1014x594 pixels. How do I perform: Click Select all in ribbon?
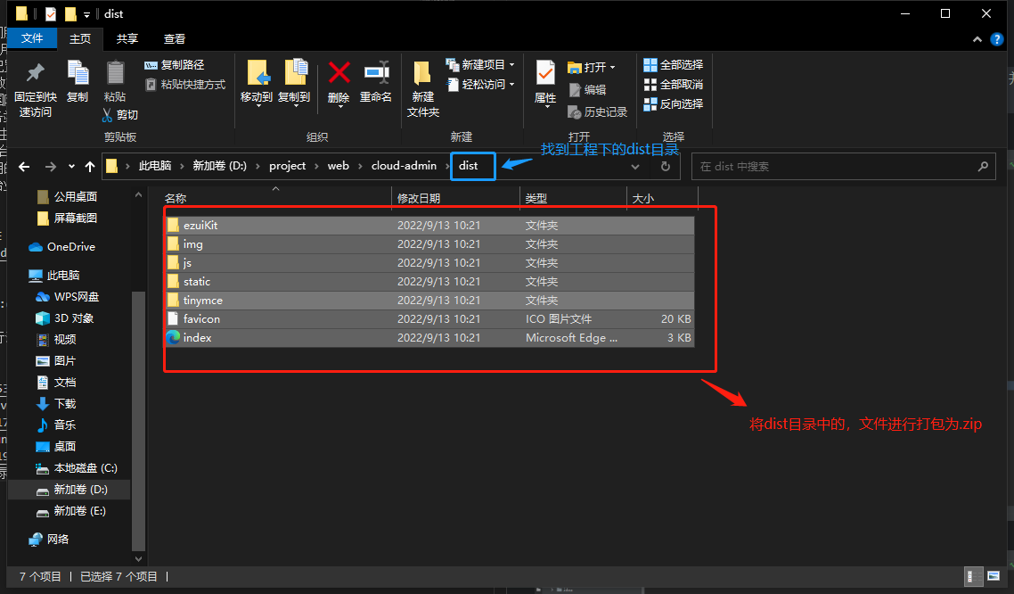(674, 65)
